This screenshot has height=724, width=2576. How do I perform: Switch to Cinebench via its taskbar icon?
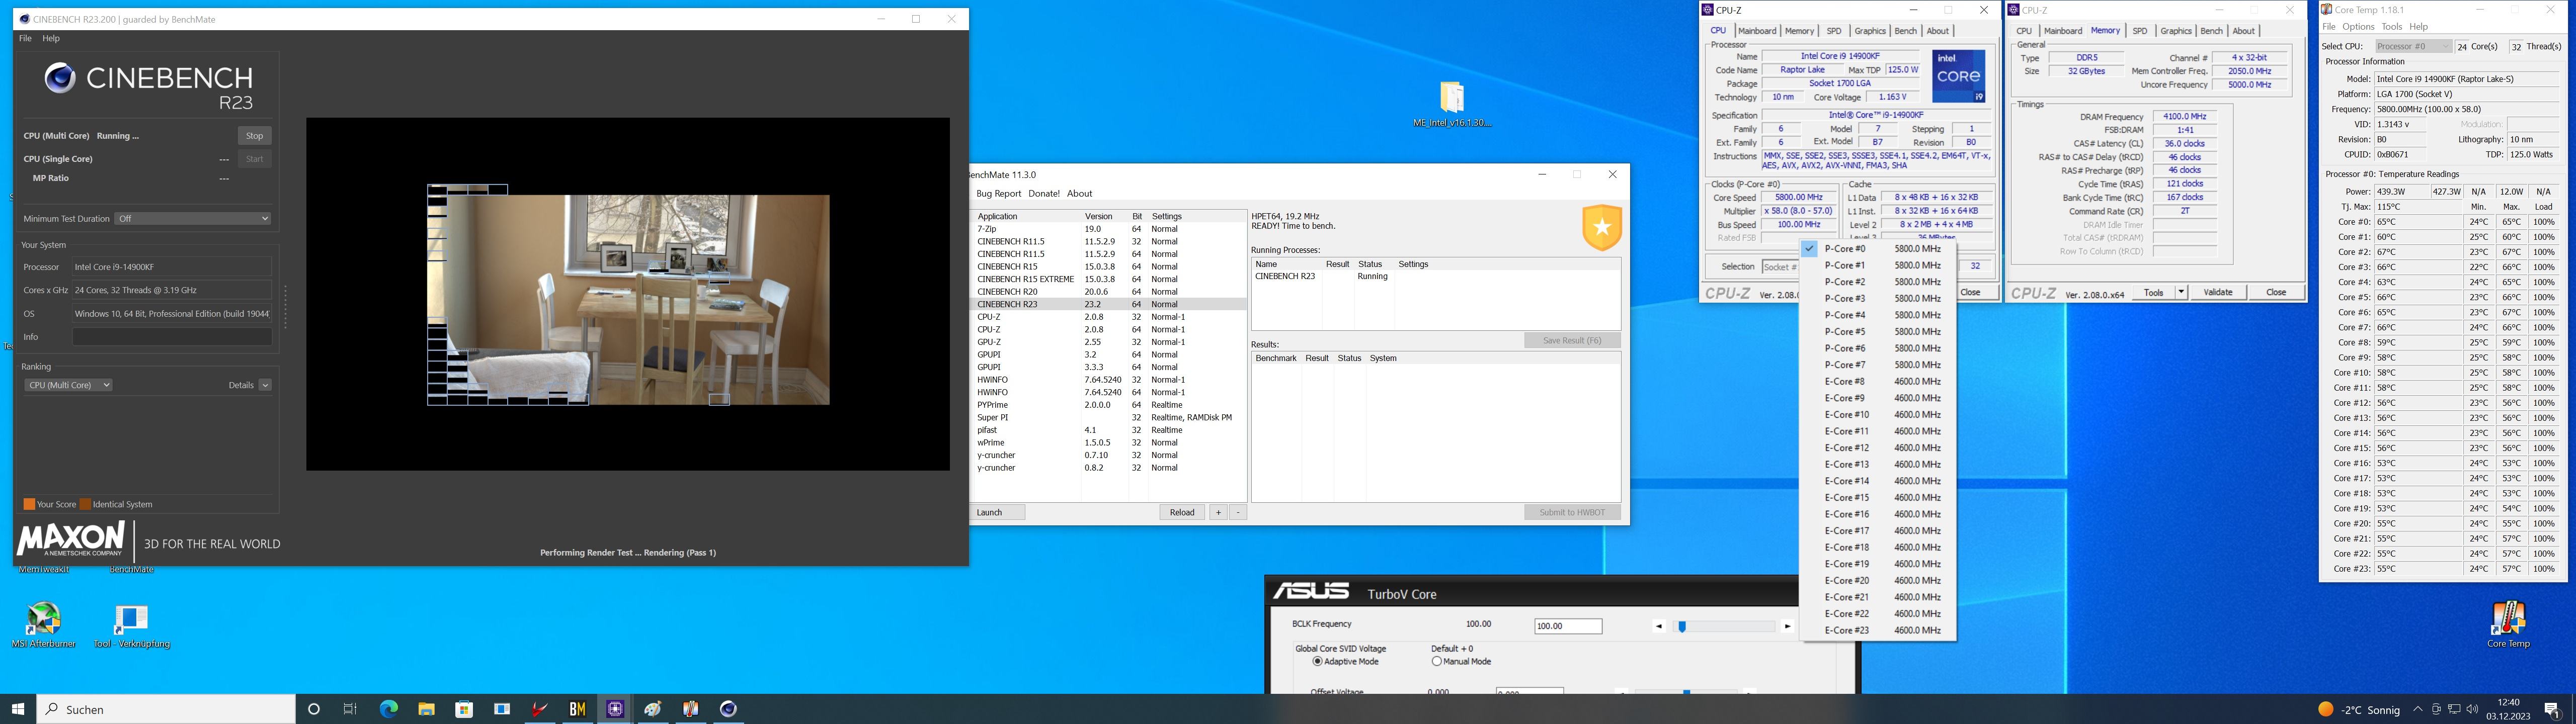[728, 709]
